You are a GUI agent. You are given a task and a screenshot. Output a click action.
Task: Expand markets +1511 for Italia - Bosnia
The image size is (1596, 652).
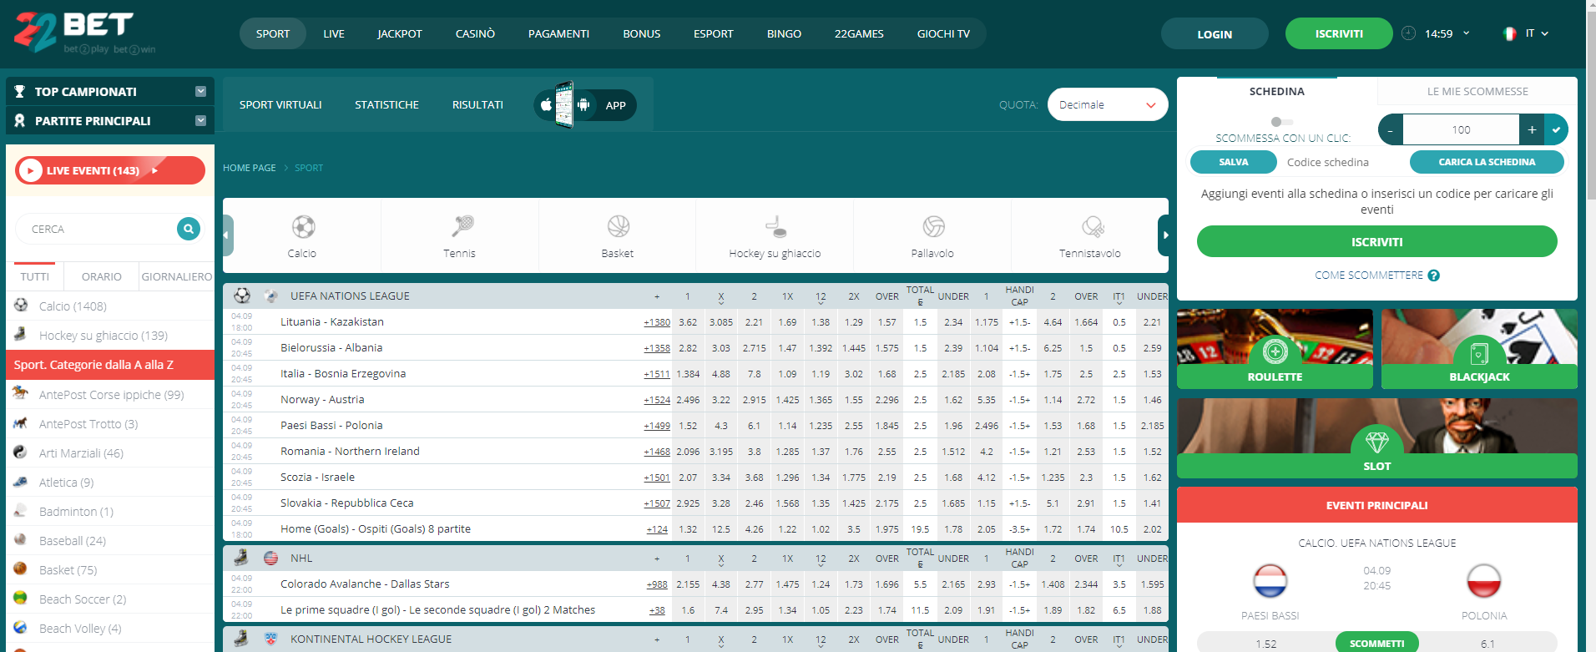[x=657, y=374]
